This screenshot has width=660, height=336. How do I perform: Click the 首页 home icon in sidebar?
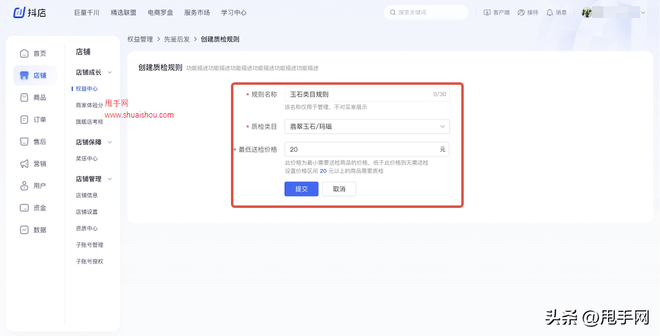coord(24,53)
